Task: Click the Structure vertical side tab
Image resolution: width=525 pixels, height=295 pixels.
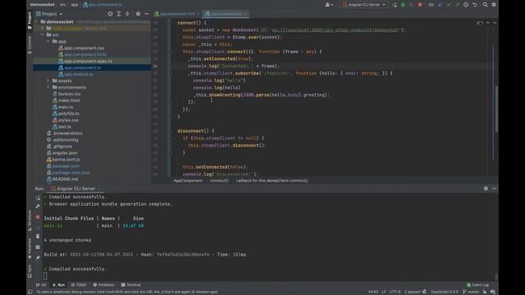Action: [x=30, y=220]
